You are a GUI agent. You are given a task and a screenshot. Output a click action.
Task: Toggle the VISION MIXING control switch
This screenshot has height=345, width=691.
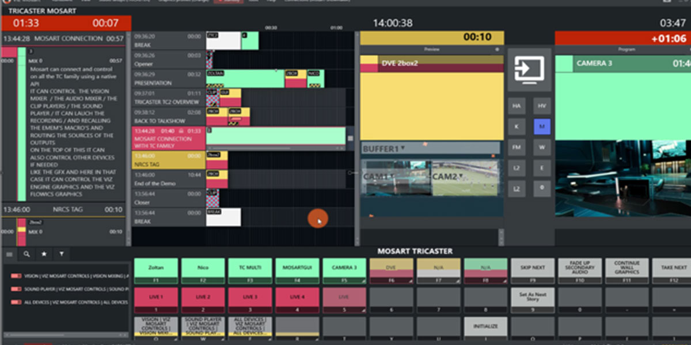tap(16, 275)
